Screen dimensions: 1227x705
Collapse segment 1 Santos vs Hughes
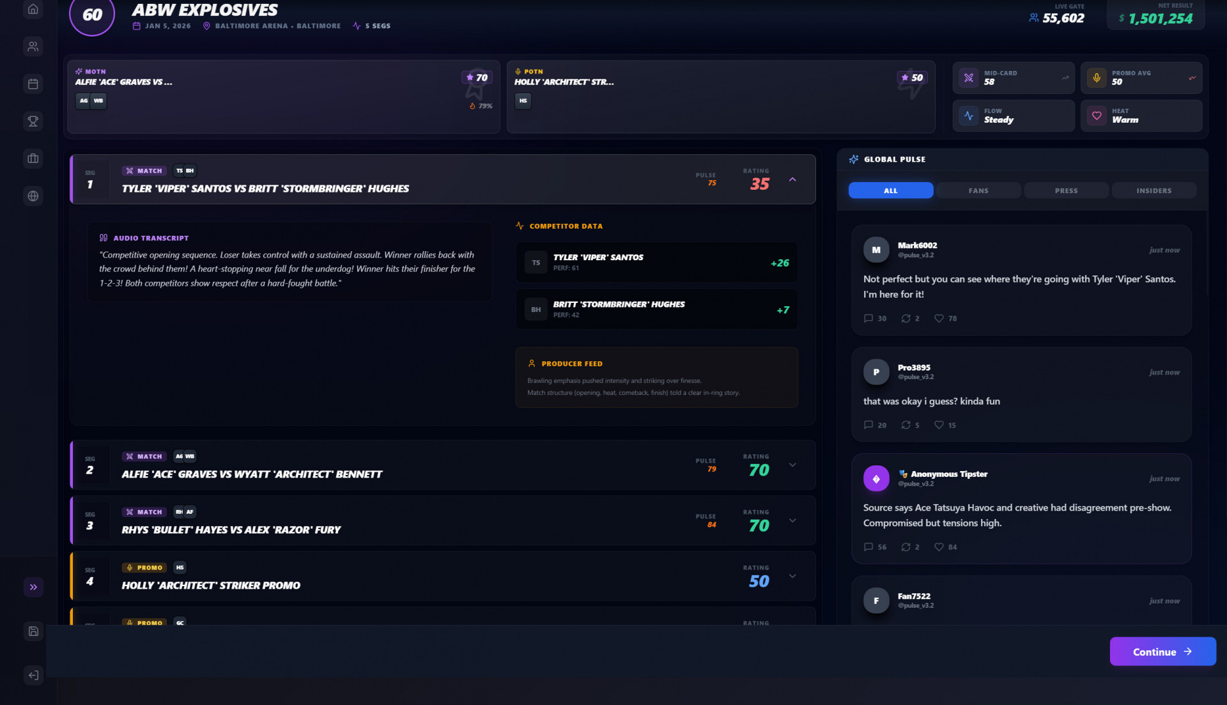792,180
